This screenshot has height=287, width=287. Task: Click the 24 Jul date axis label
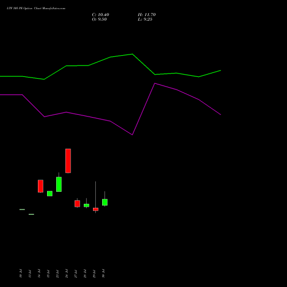click(67, 273)
